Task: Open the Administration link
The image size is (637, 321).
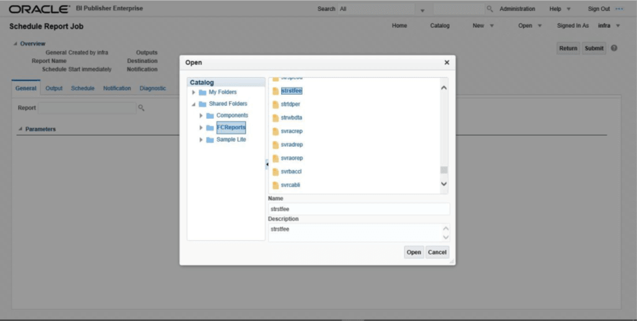Action: 517,9
